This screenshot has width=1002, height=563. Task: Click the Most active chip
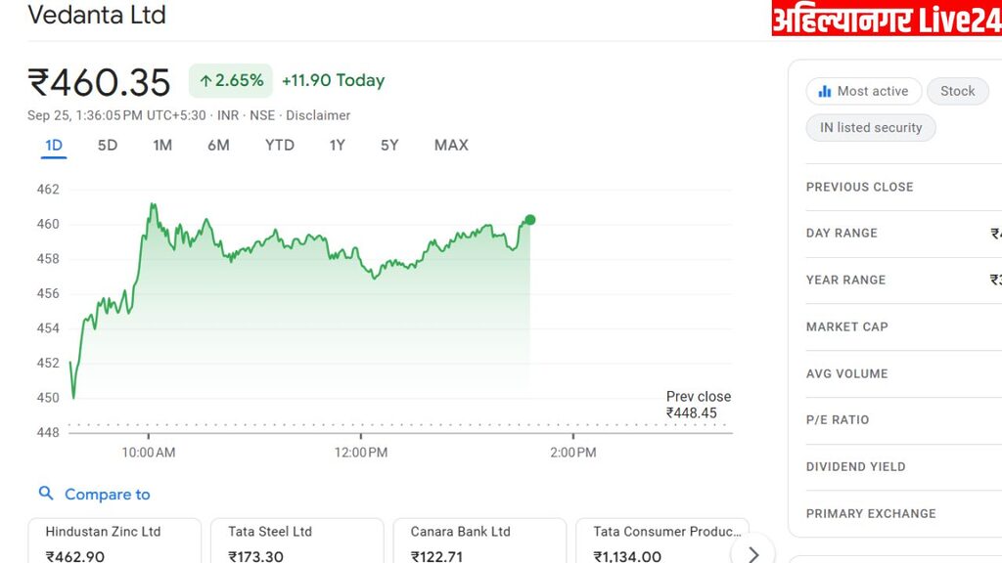click(864, 91)
